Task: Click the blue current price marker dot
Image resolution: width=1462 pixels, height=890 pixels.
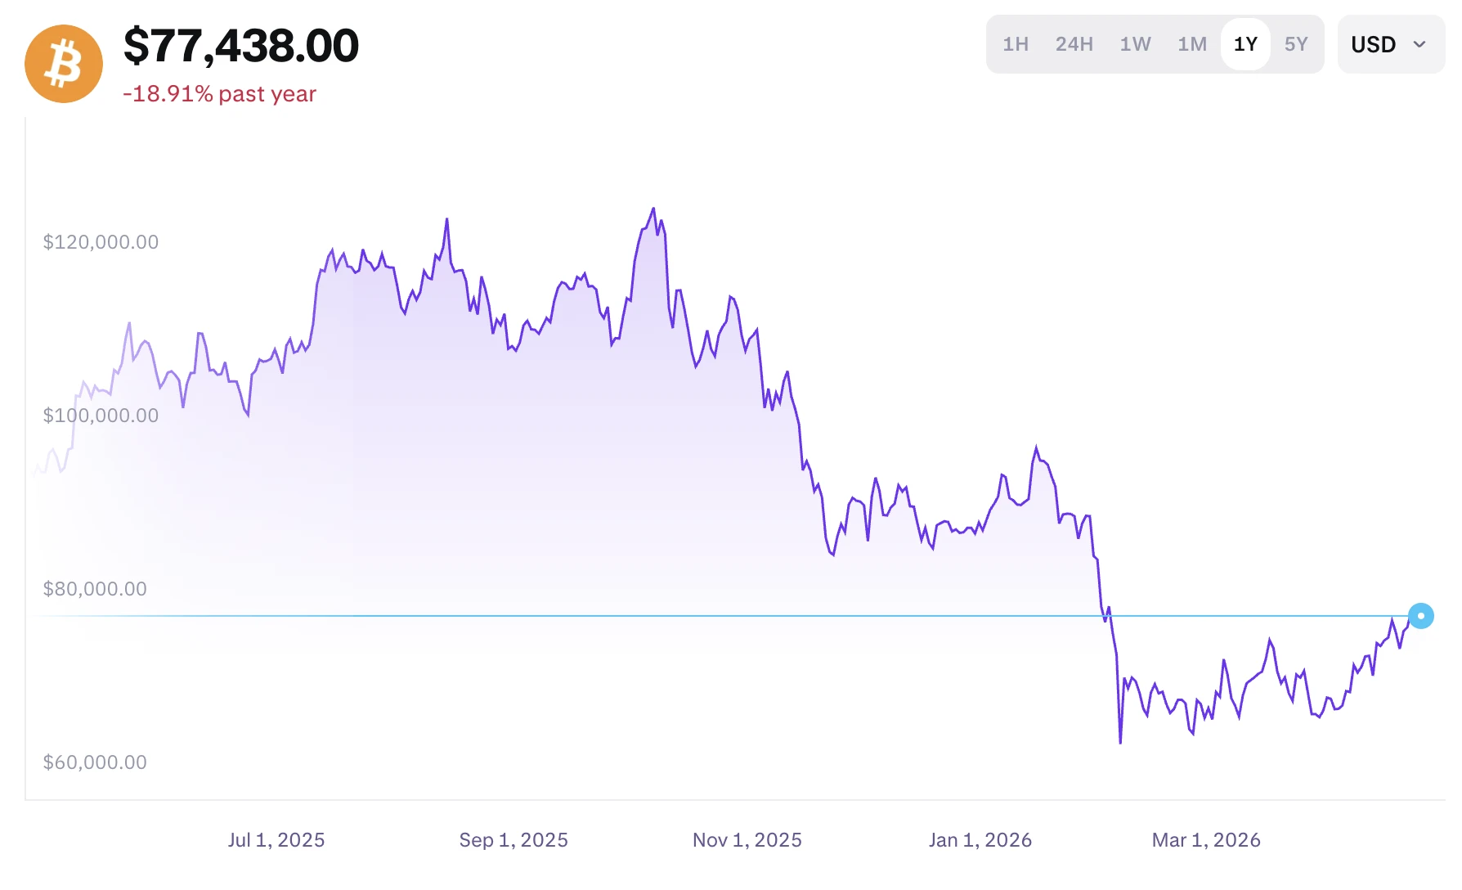Action: tap(1421, 616)
